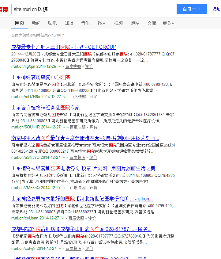Expand dropdown arrow next to rrurl.cn/7M55hQ

tap(64, 188)
